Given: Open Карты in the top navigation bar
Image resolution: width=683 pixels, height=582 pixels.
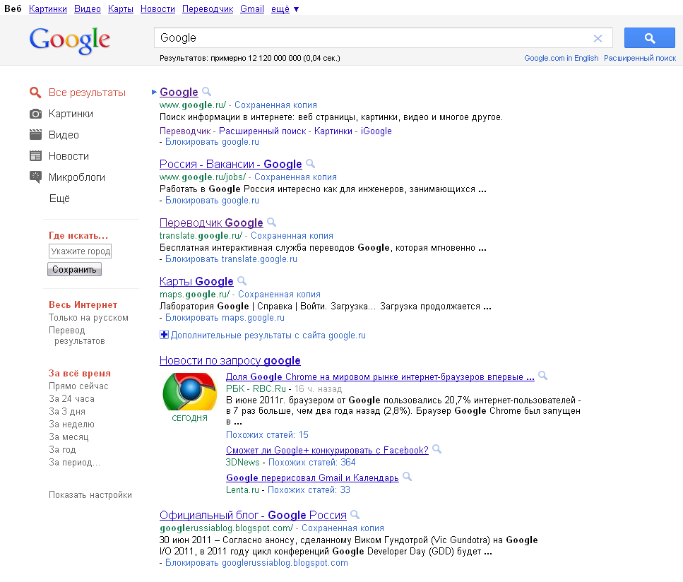Looking at the screenshot, I should click(121, 9).
